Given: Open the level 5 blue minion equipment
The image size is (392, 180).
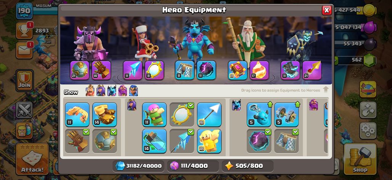Looking at the screenshot, I should pos(259,115).
